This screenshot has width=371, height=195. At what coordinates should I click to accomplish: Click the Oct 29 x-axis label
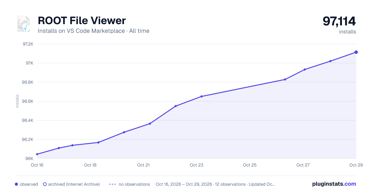(x=356, y=165)
